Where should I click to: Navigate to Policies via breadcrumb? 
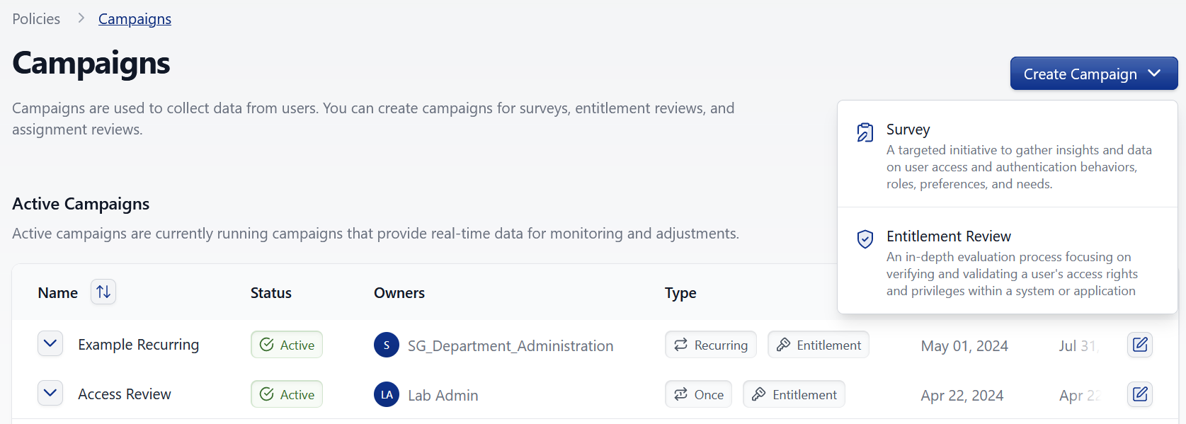36,18
